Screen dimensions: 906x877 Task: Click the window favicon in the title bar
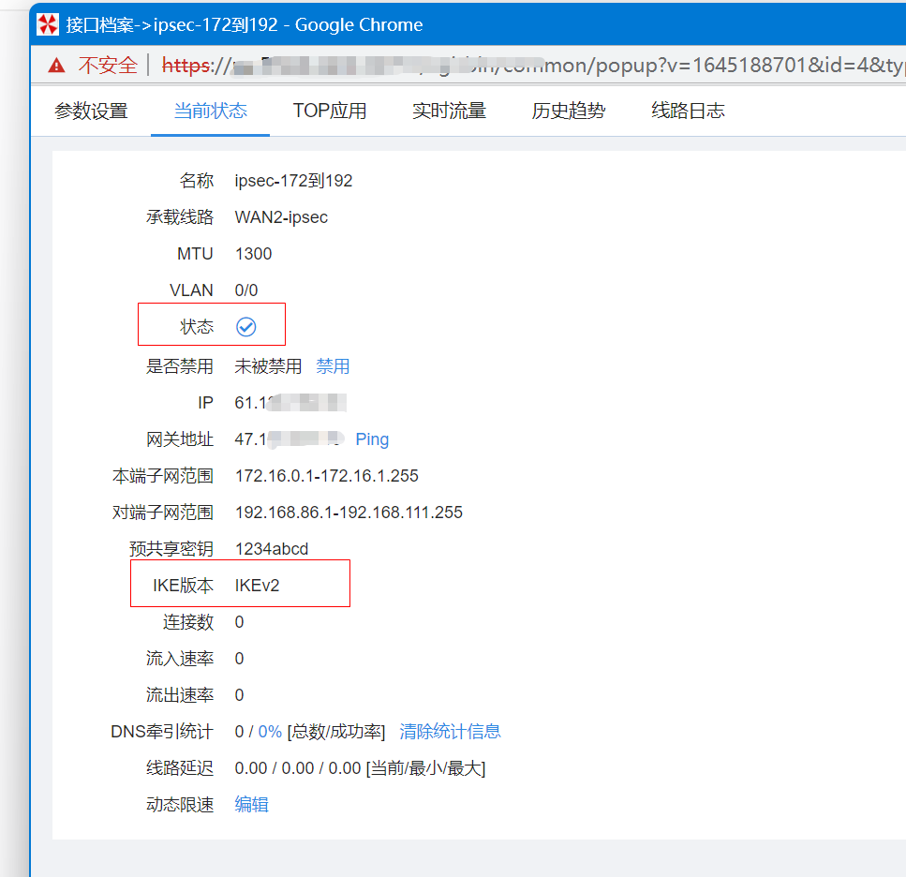(47, 24)
